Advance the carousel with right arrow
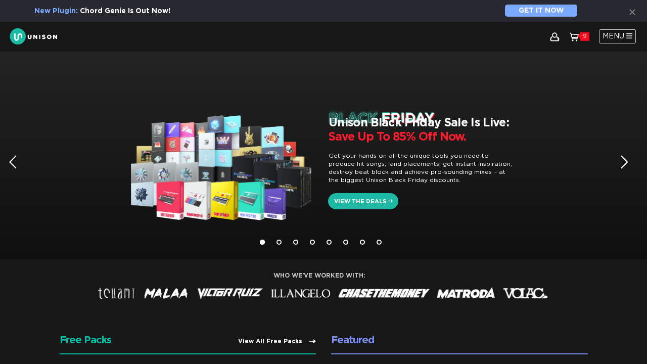This screenshot has height=364, width=647. [624, 162]
